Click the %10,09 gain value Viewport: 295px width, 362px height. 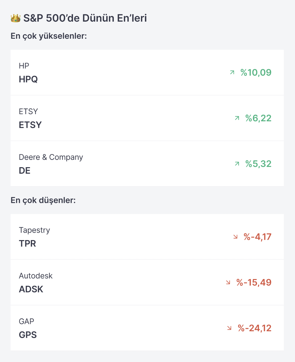[x=256, y=72]
